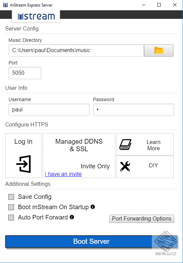
Task: Click the DIY wrench and screwdriver icon
Action: pyautogui.click(x=125, y=166)
